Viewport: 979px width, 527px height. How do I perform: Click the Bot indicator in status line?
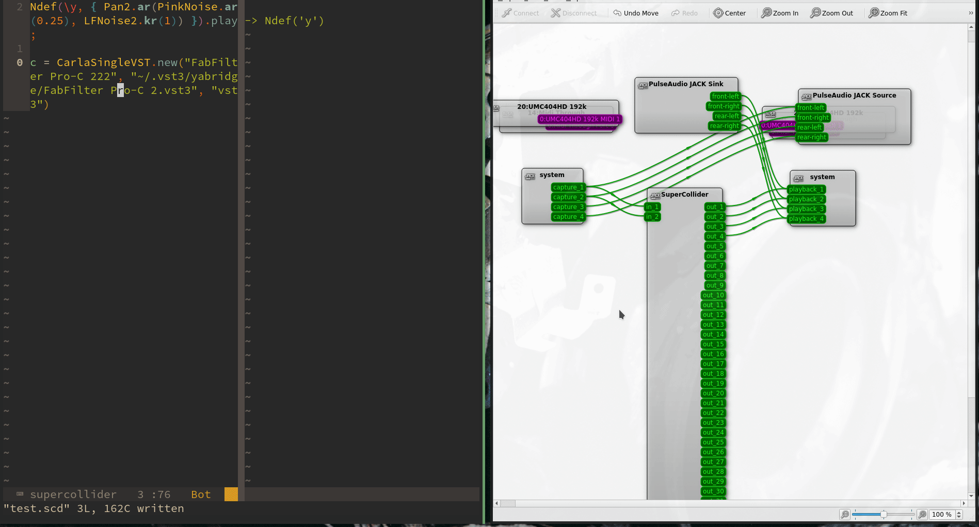click(x=201, y=494)
